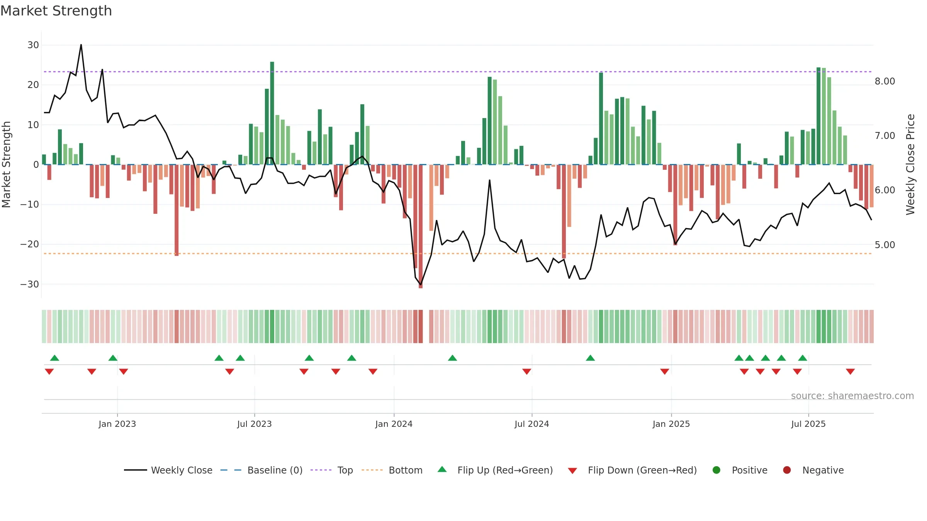Click the Weekly Close Price axis title
The image size is (927, 521).
pyautogui.click(x=910, y=164)
